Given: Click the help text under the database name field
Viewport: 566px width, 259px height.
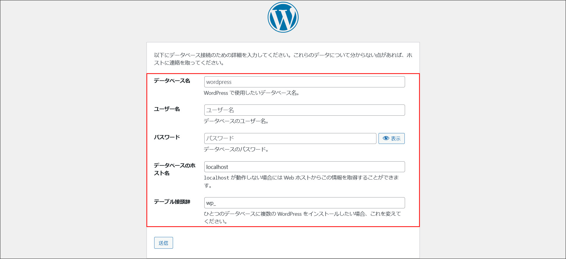Looking at the screenshot, I should [x=251, y=93].
